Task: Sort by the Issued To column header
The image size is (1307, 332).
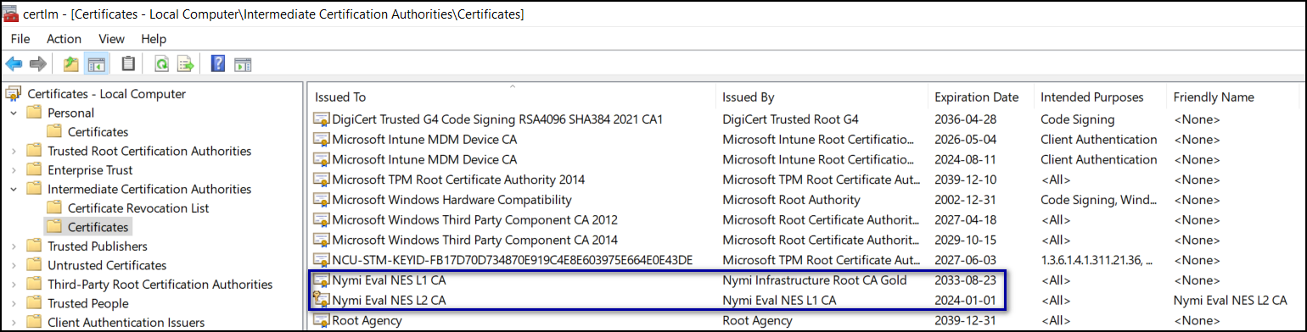Action: click(x=512, y=97)
